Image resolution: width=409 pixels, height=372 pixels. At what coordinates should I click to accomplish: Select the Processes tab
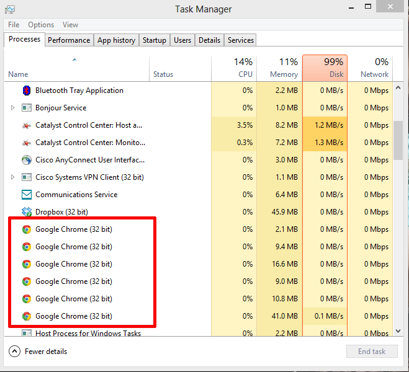point(25,39)
